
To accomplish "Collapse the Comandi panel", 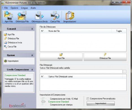I will coord(32,29).
